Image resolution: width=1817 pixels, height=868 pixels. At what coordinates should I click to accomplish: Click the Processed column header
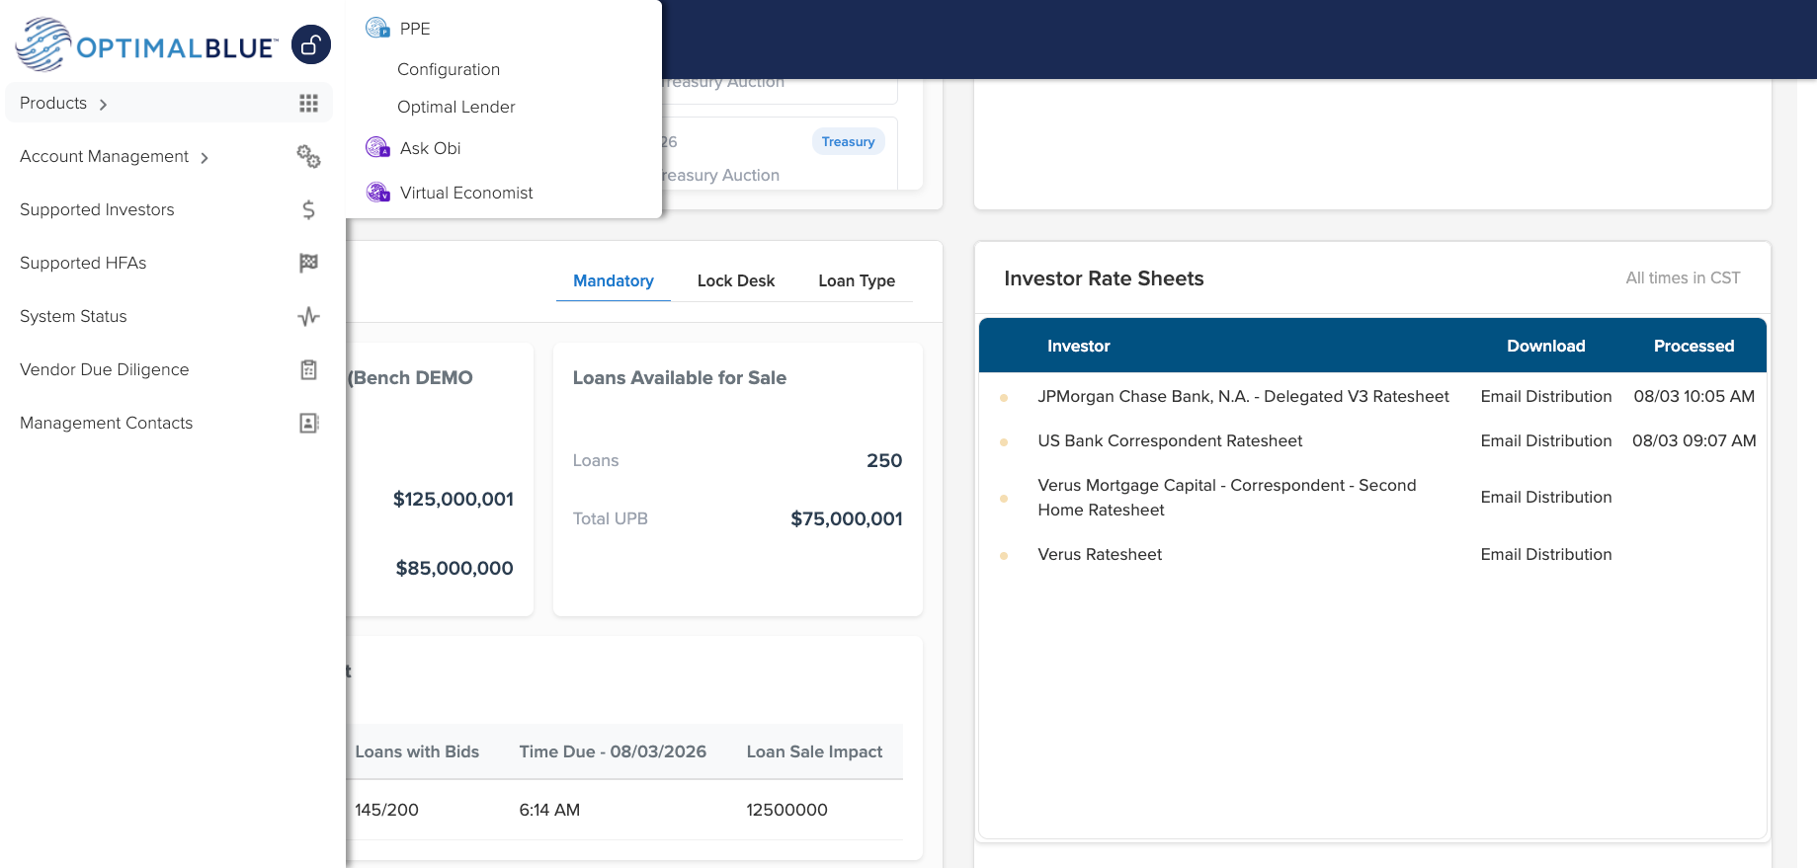pos(1693,346)
